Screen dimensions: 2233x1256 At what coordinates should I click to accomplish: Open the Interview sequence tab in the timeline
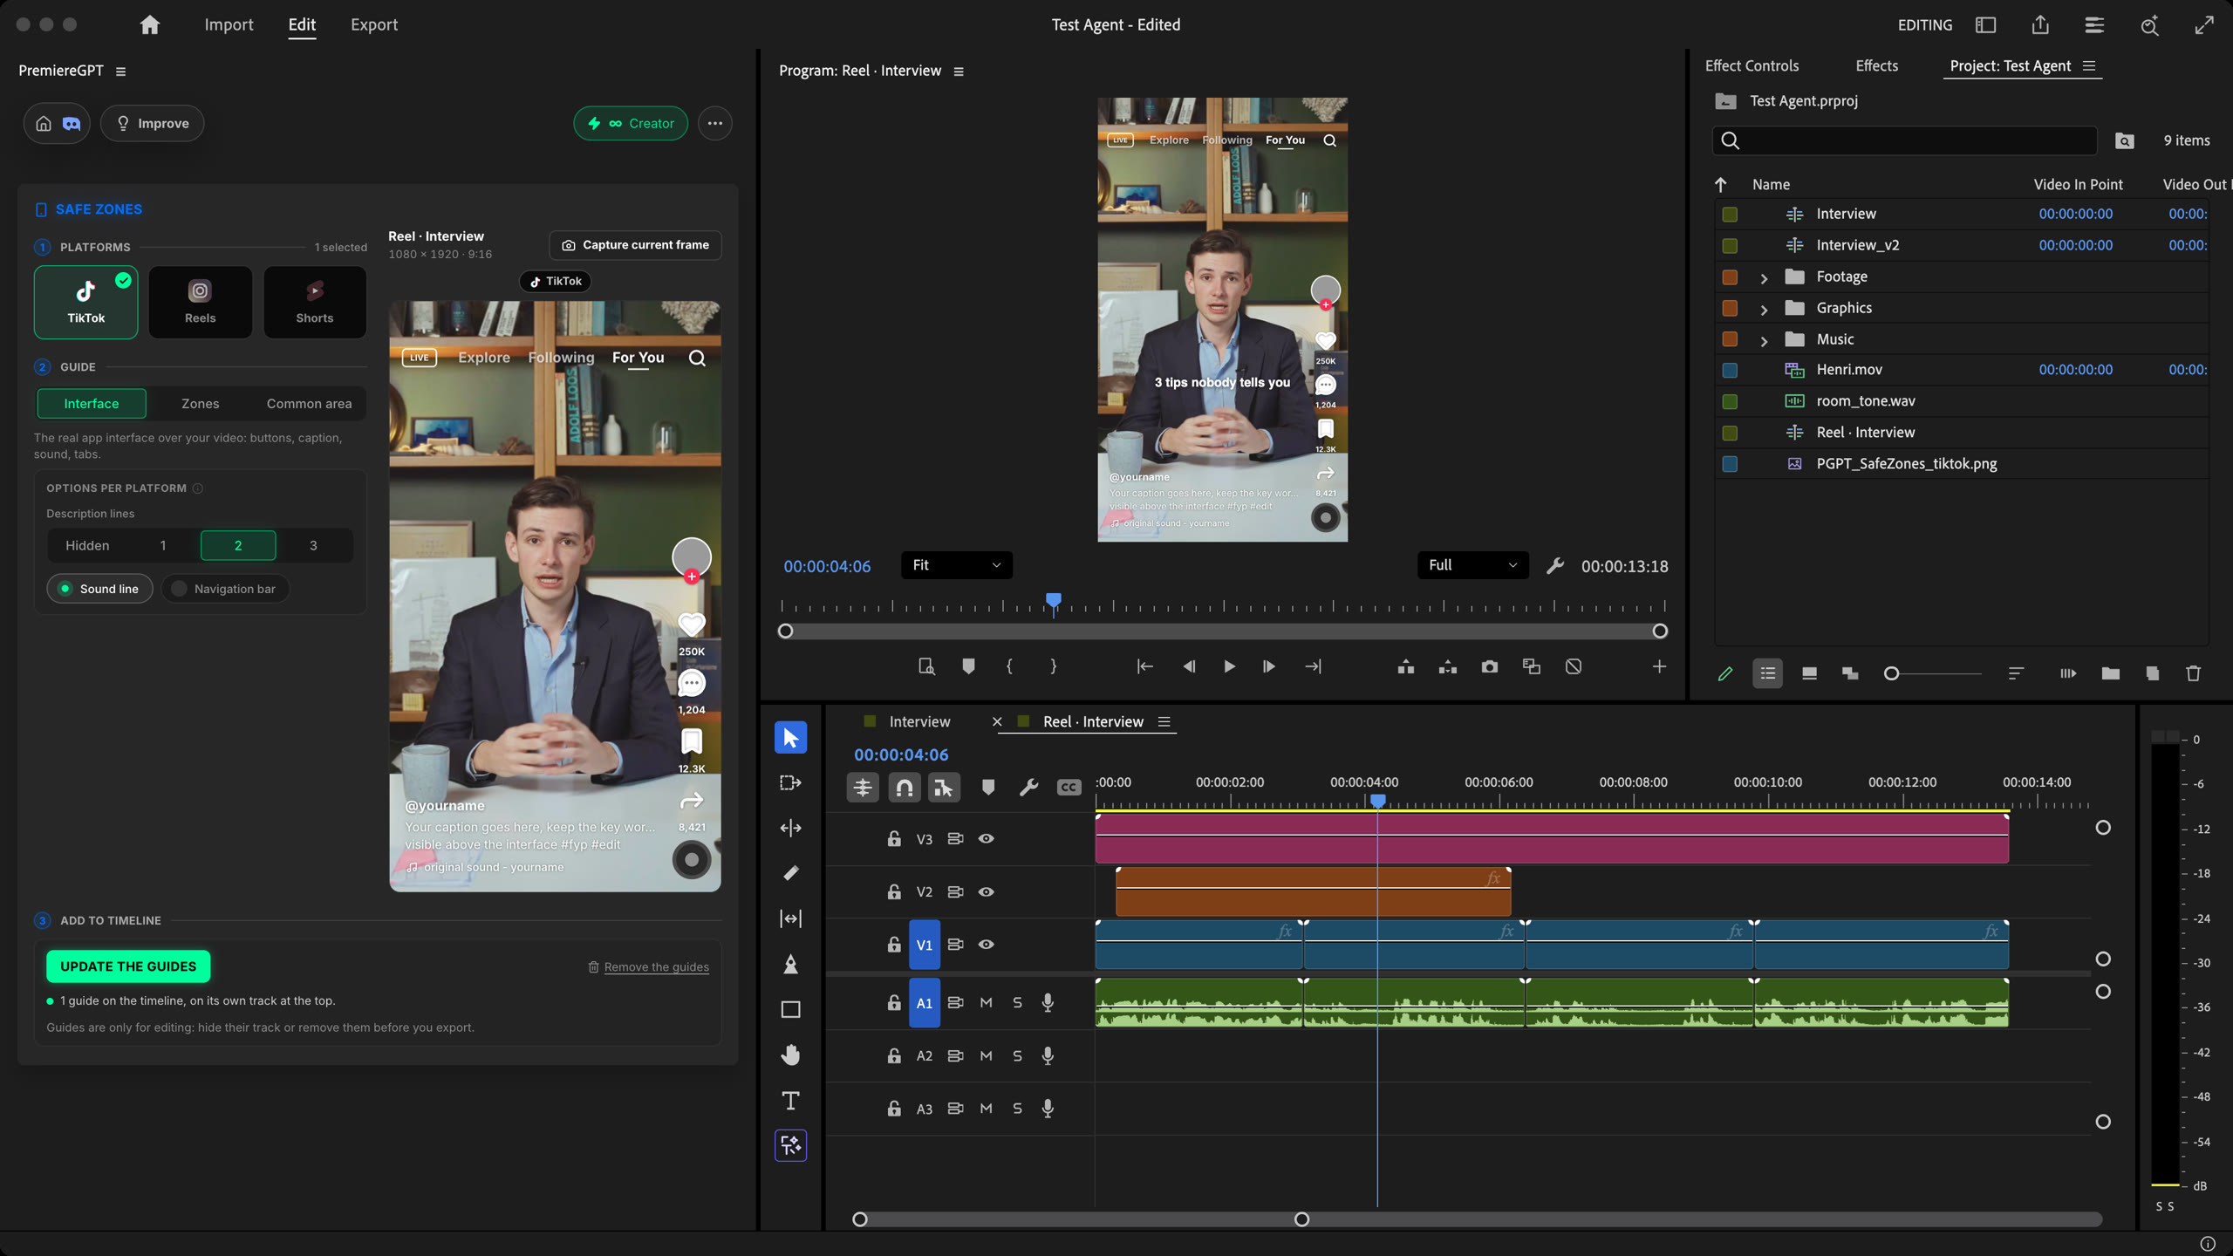click(x=919, y=721)
